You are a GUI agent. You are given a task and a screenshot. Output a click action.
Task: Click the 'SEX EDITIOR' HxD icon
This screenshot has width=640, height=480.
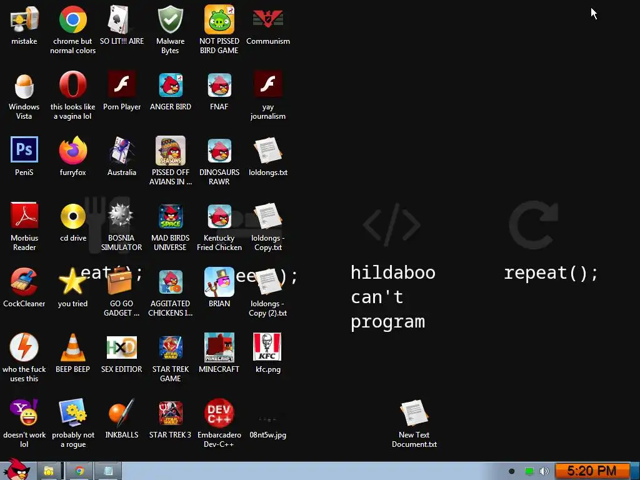point(122,347)
